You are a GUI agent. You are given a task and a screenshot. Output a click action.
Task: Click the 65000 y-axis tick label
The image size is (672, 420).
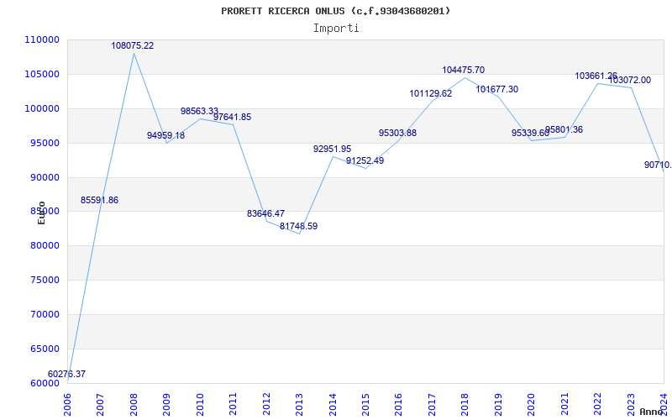pyautogui.click(x=45, y=349)
